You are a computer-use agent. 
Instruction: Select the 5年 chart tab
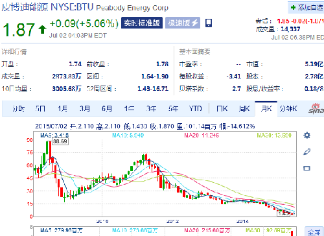pyautogui.click(x=174, y=108)
